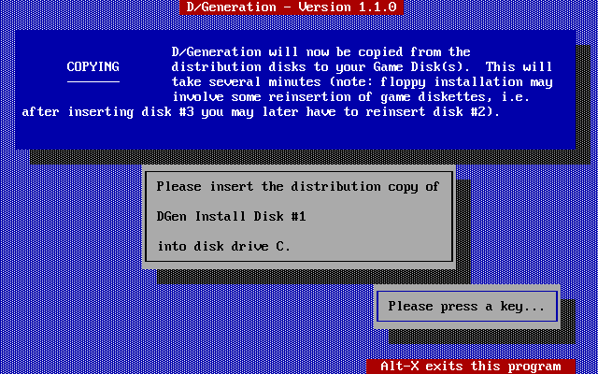
Task: Click the D/Generation Version 1.1.0 title bar
Action: 292,7
